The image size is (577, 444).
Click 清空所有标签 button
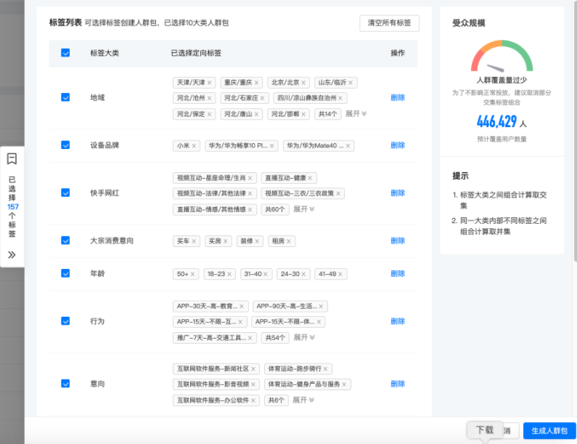pos(389,23)
